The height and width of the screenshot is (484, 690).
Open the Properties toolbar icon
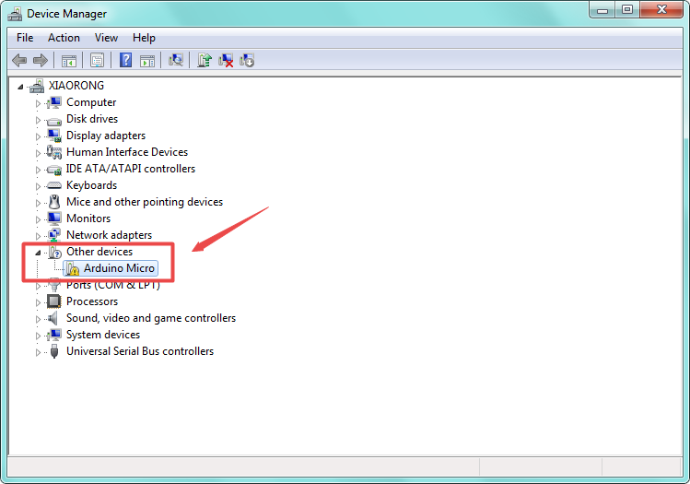pyautogui.click(x=97, y=60)
